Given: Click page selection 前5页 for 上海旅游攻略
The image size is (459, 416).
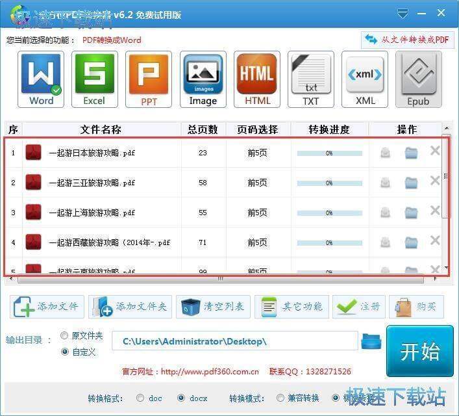Looking at the screenshot, I should [257, 213].
